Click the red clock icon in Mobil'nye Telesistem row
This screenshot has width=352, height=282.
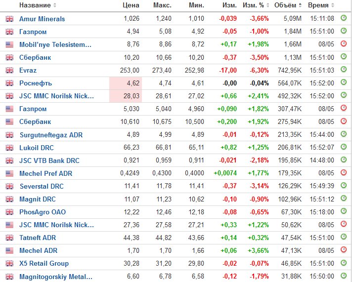pyautogui.click(x=344, y=43)
